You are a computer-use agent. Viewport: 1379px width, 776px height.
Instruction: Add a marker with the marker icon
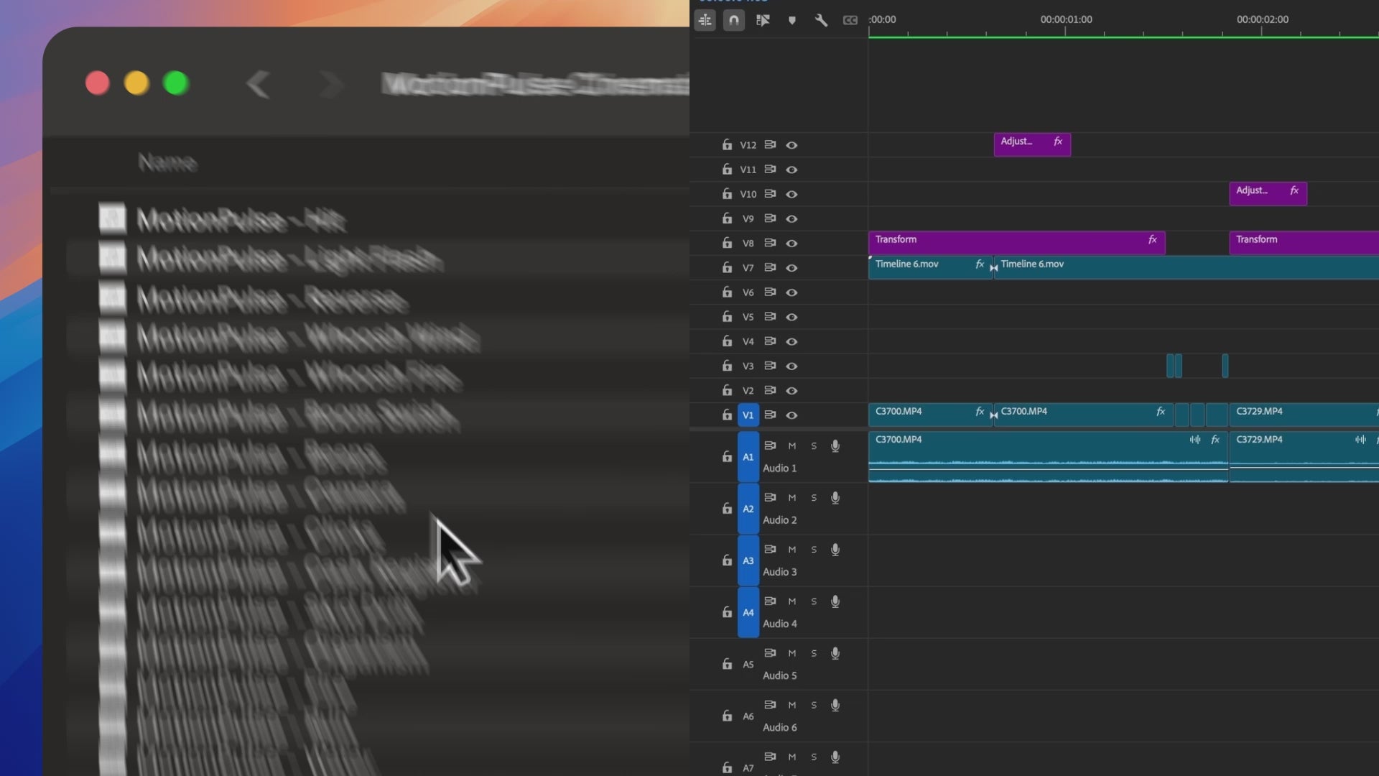(792, 20)
